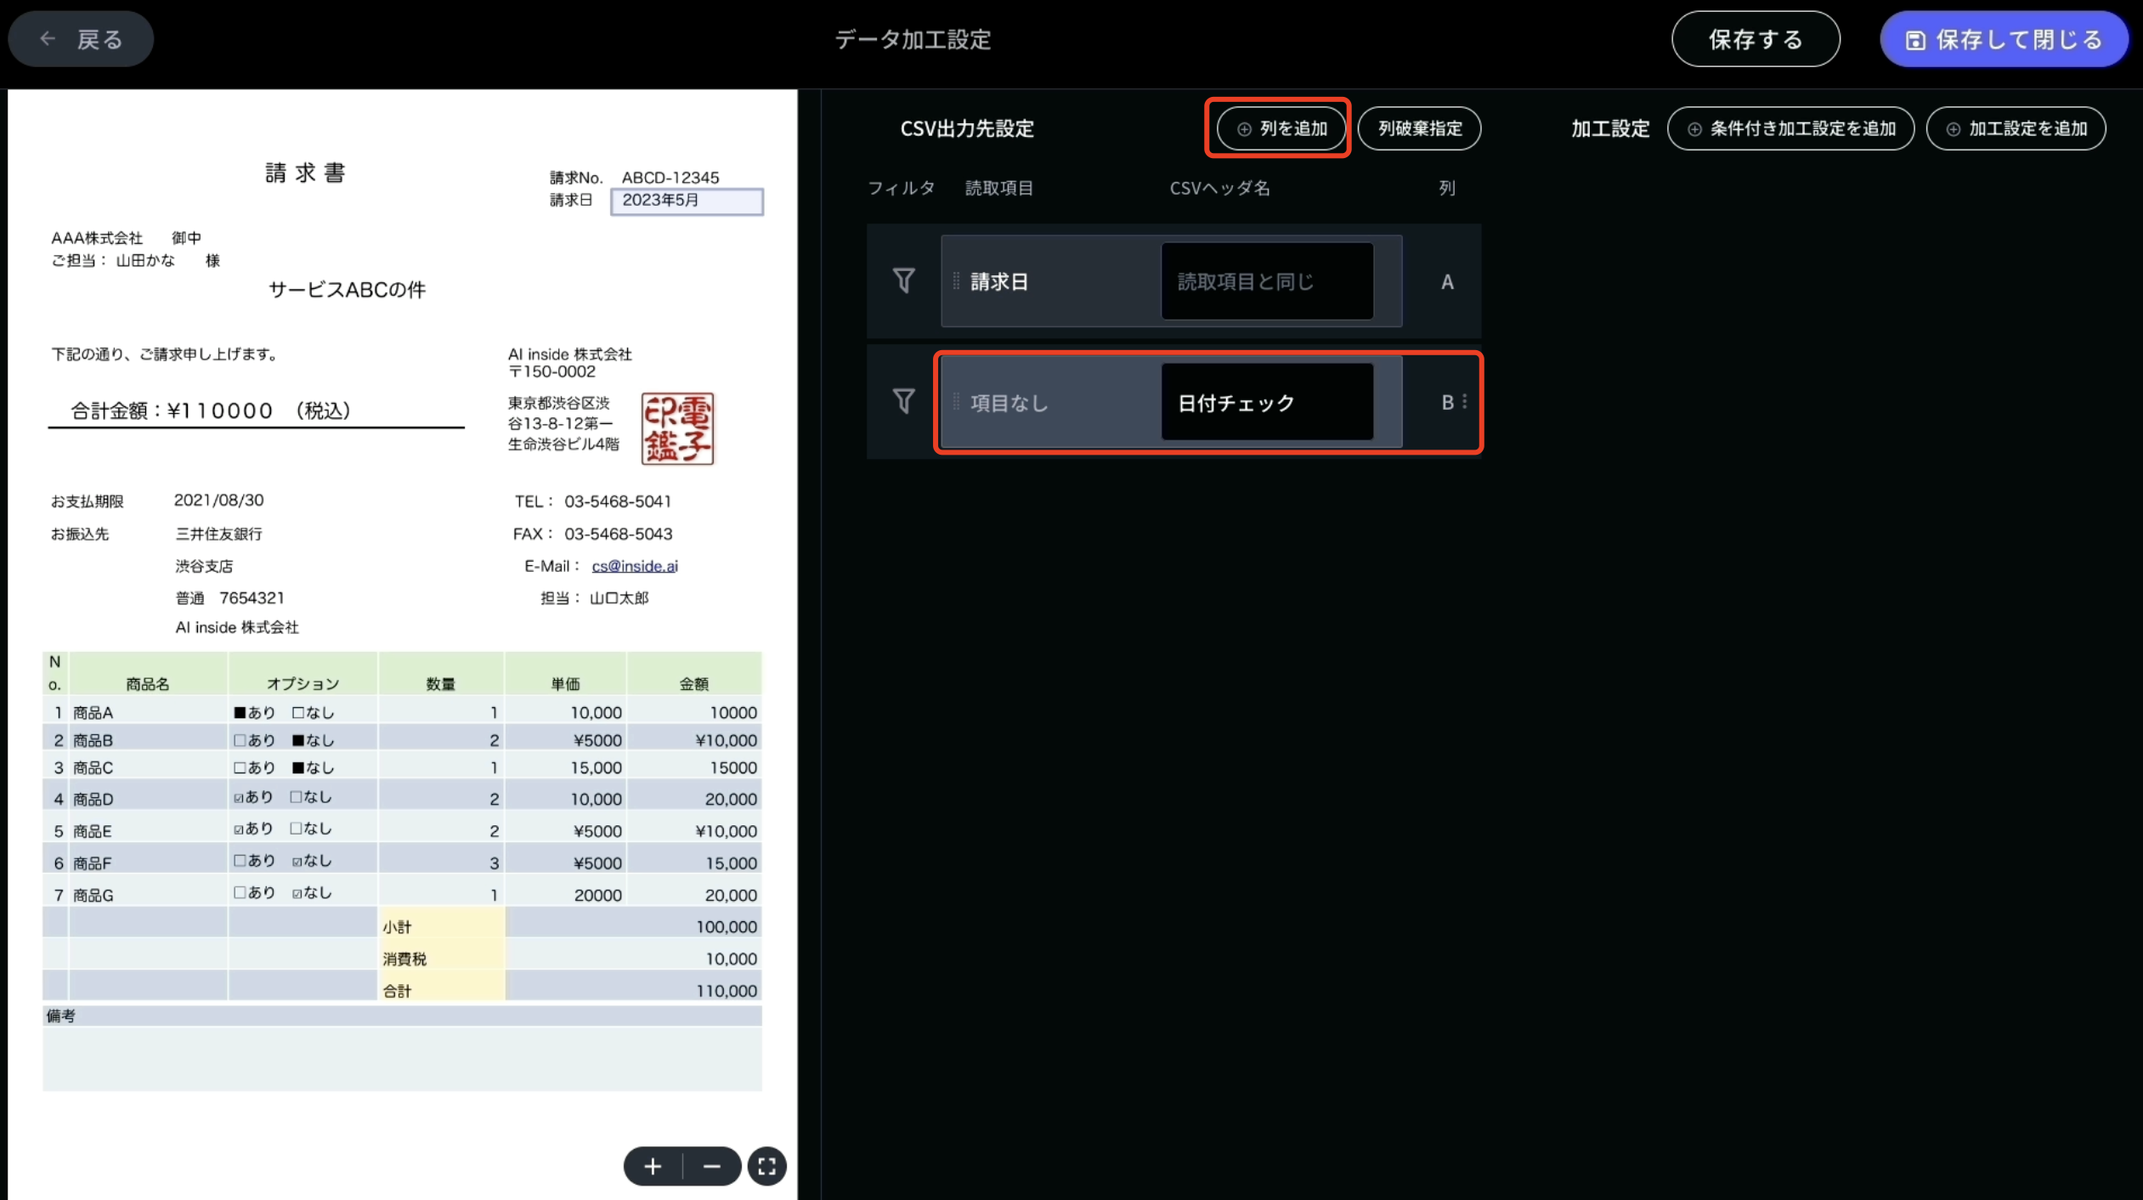
Task: Click the filter icon on the 項目なし row
Action: tap(902, 401)
